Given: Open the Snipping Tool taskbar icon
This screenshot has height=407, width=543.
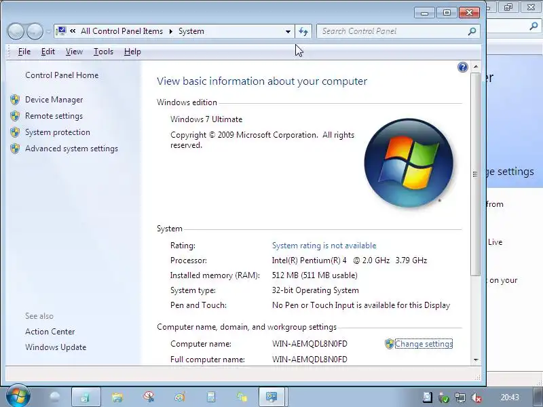Looking at the screenshot, I should coord(149,397).
